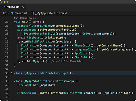Select the main.dart editor tab

(13, 7)
